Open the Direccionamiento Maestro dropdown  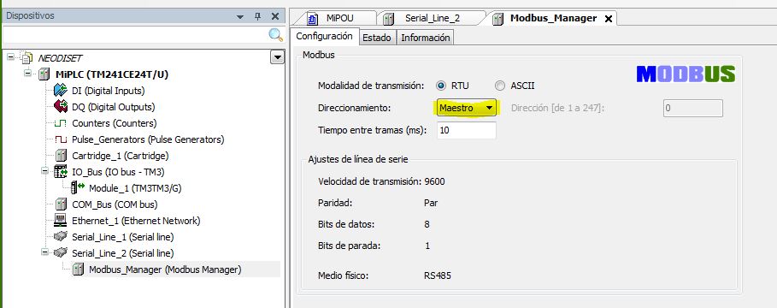467,108
